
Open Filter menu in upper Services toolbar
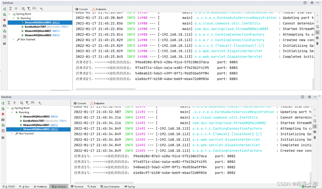(x=29, y=9)
